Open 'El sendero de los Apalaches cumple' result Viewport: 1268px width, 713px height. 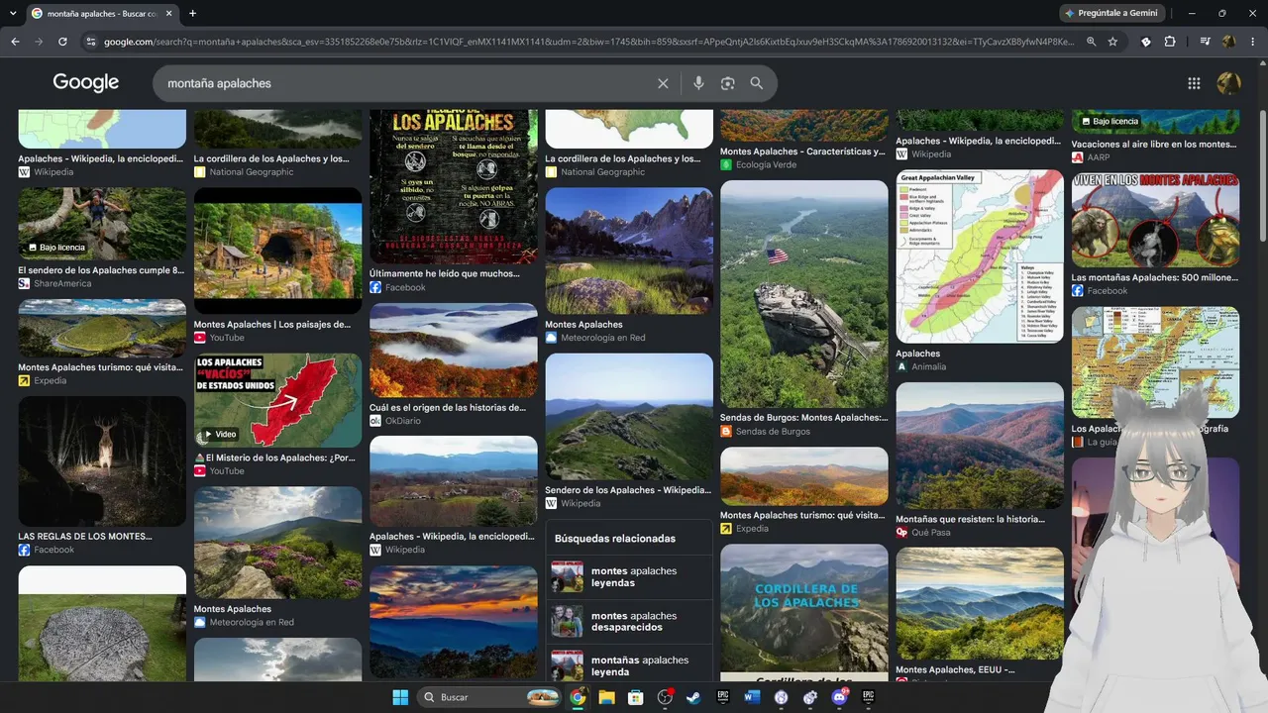pos(101,269)
